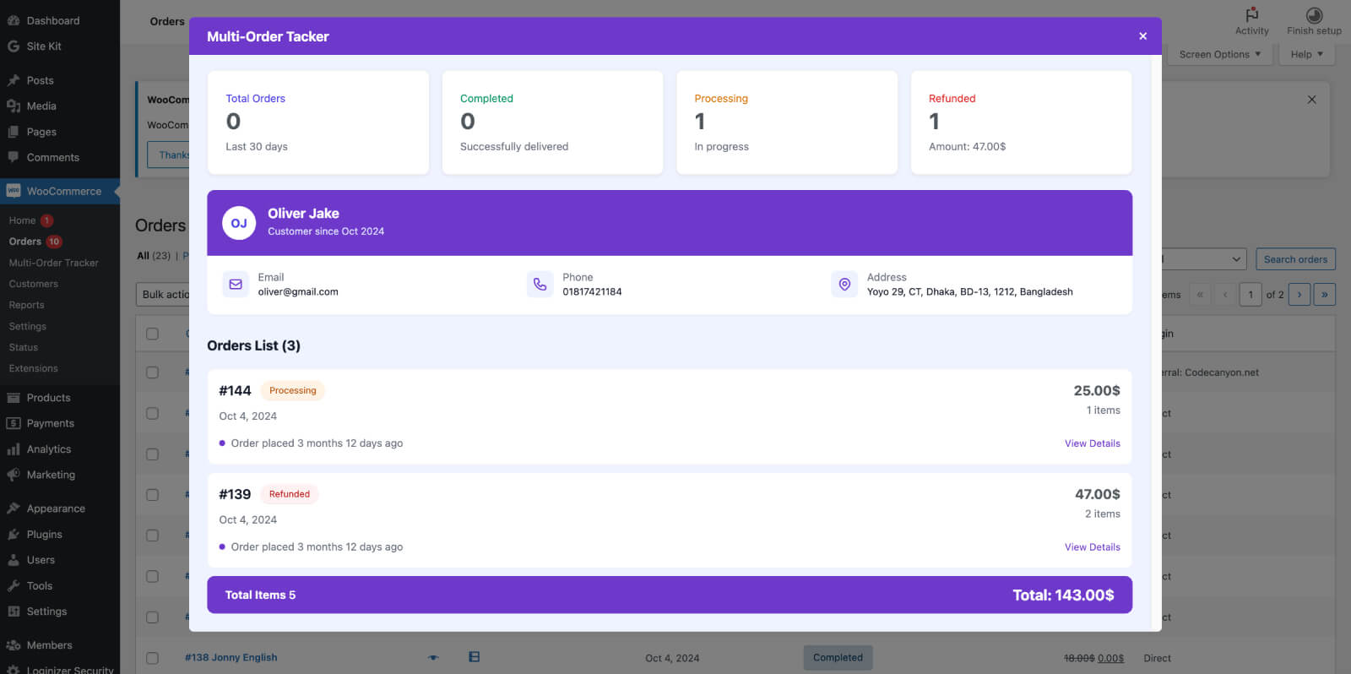Open WooCommerce Home submenu item
Image resolution: width=1351 pixels, height=674 pixels.
click(x=22, y=220)
